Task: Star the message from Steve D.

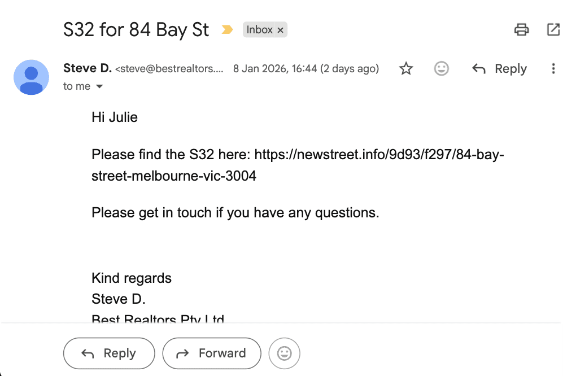Action: pyautogui.click(x=406, y=69)
